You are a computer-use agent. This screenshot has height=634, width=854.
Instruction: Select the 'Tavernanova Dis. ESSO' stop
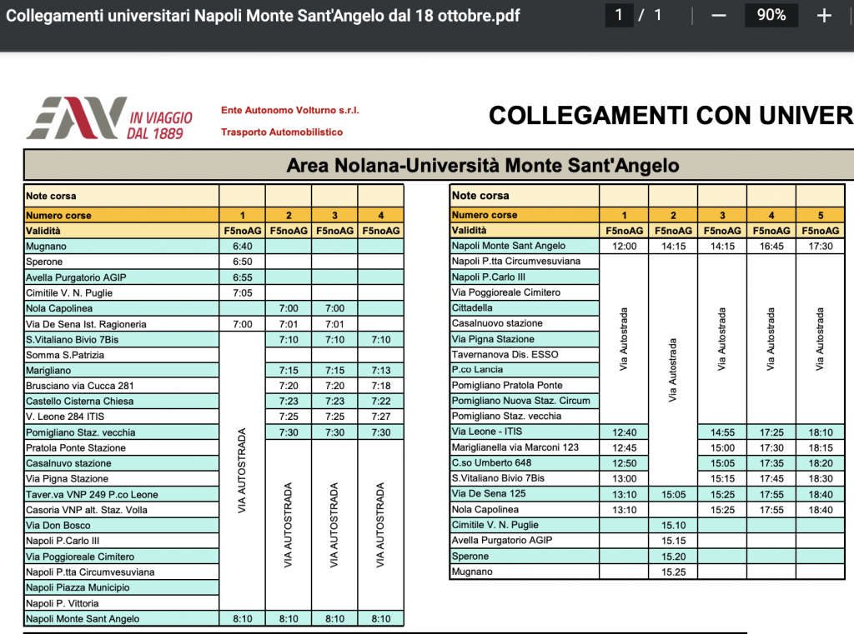[505, 354]
